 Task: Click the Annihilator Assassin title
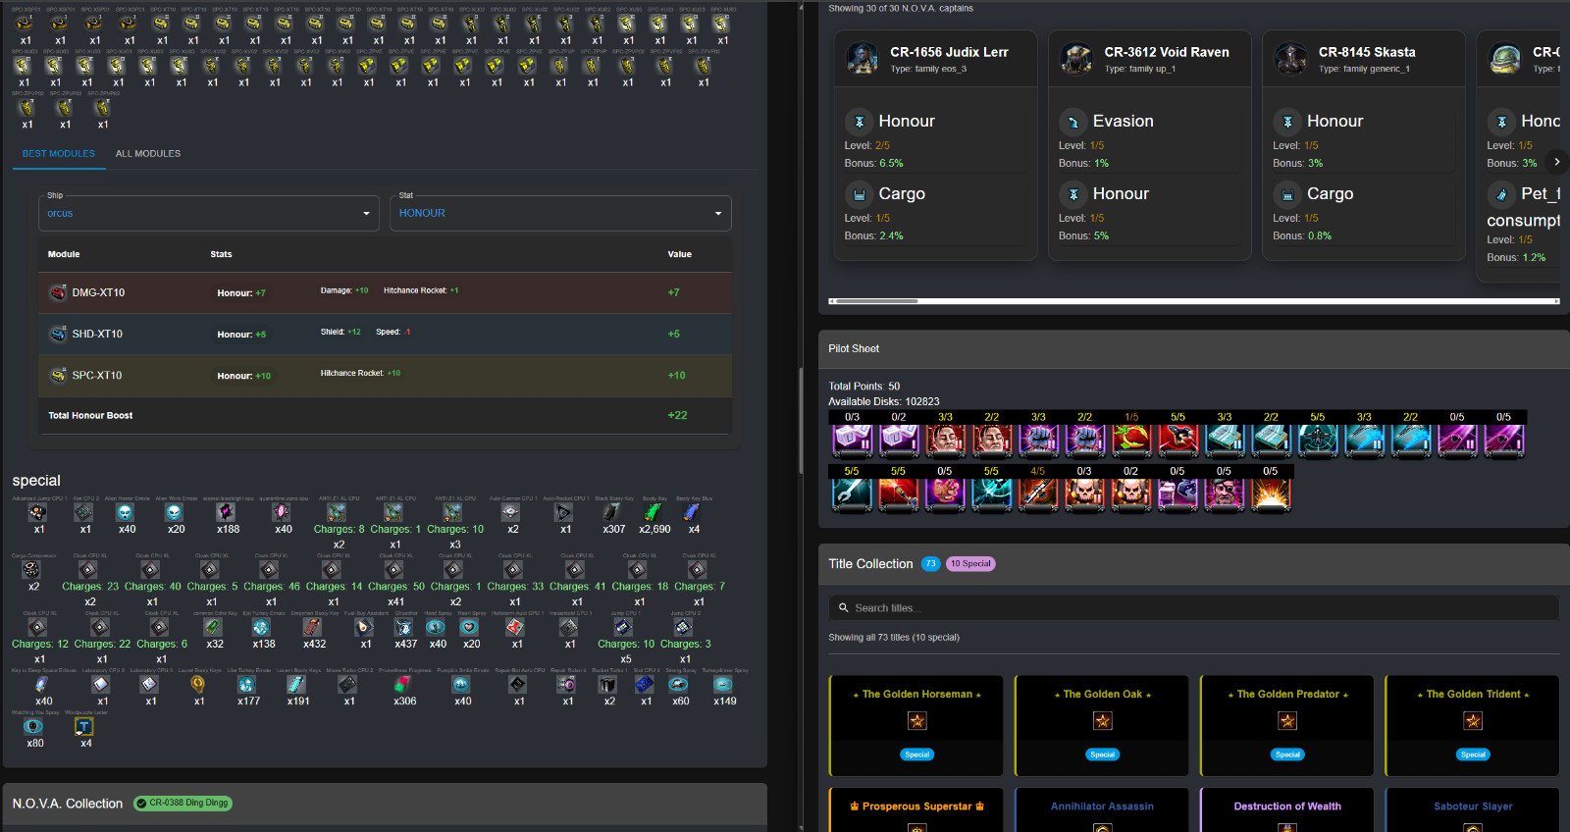coord(1102,806)
